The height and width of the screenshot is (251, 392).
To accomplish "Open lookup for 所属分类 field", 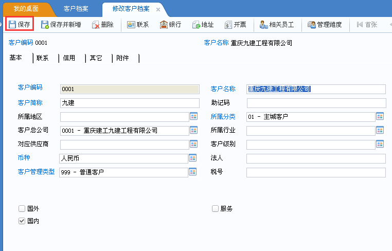I will 380,116.
